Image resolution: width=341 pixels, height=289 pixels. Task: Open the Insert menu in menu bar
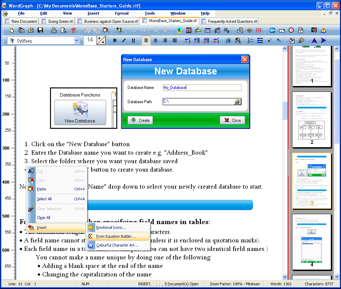click(93, 13)
